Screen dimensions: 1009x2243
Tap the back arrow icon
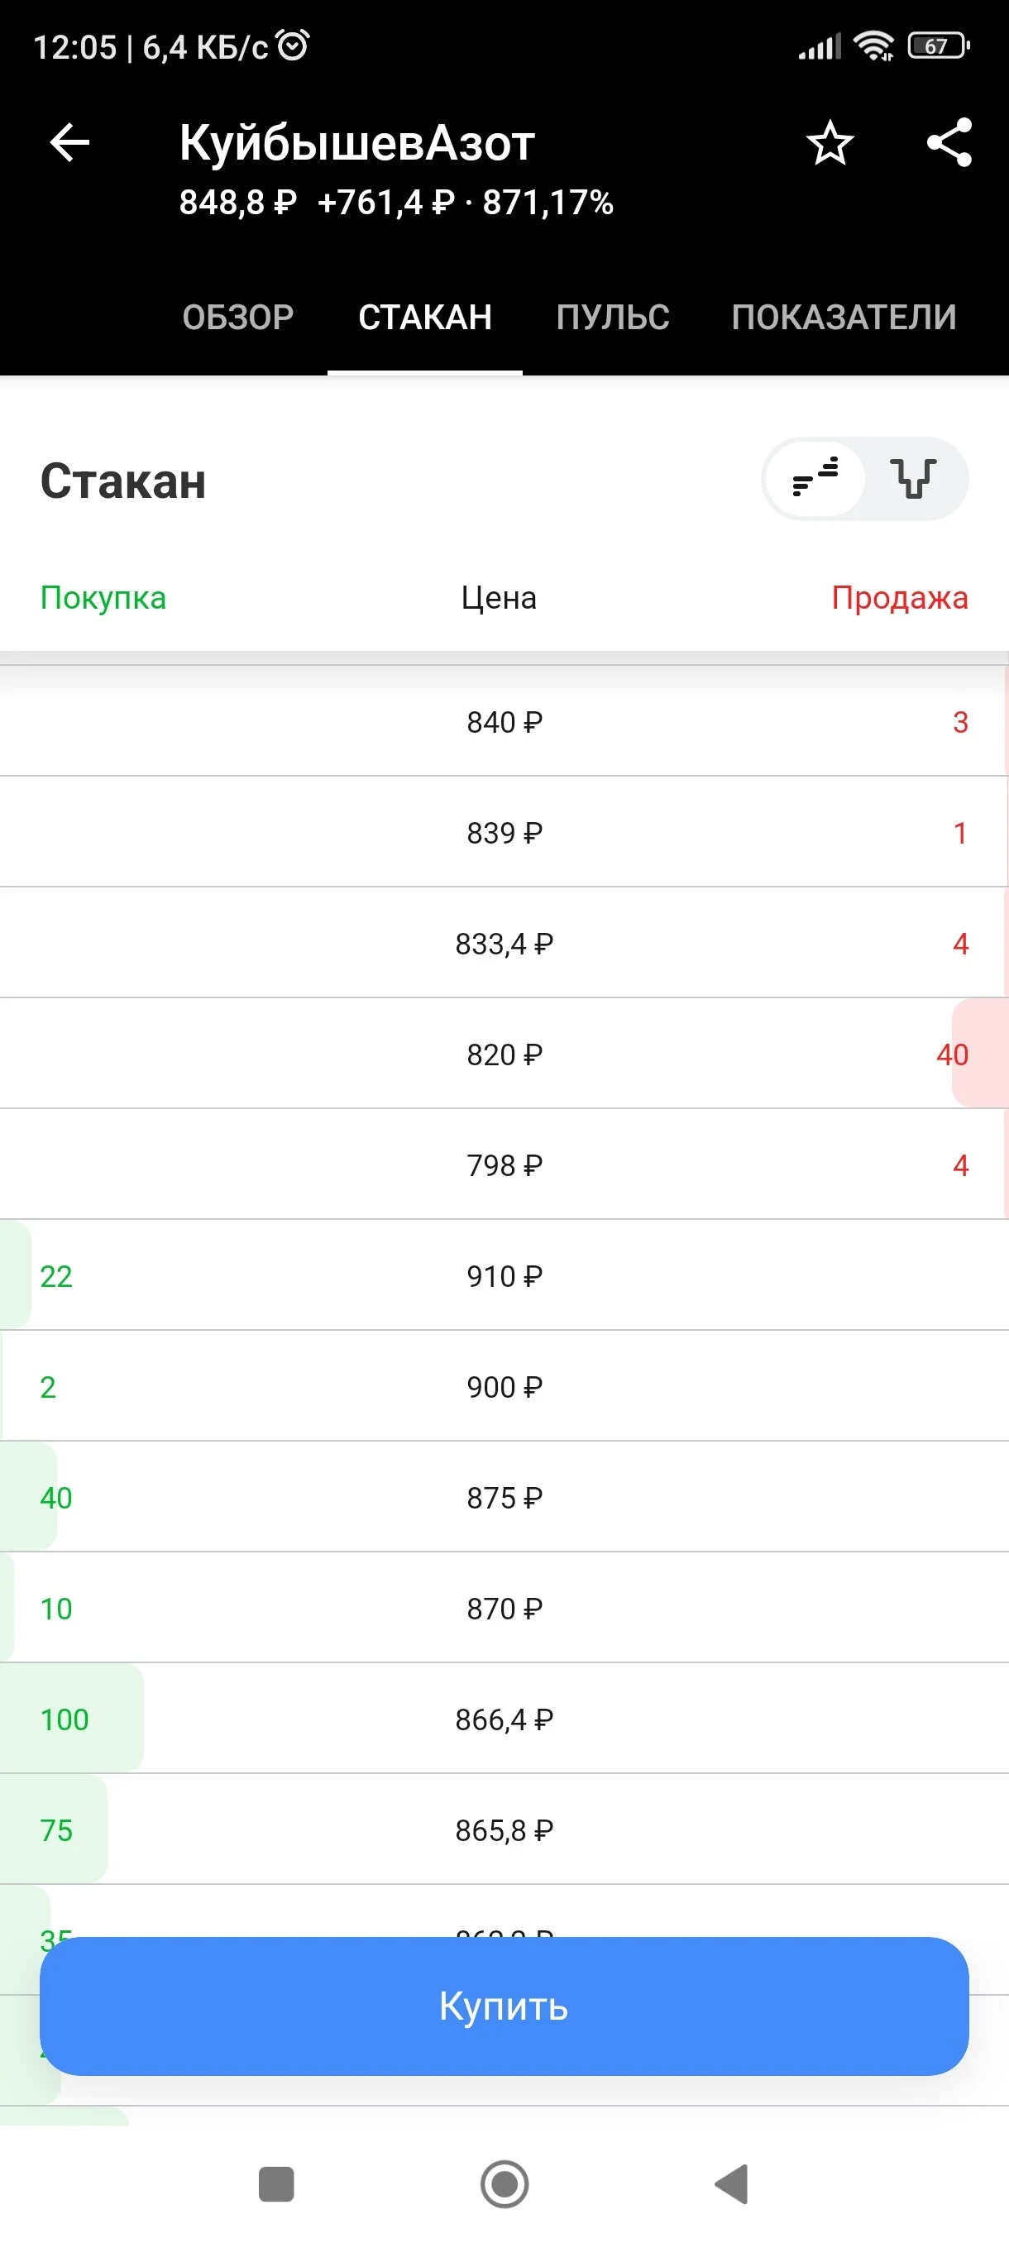69,143
